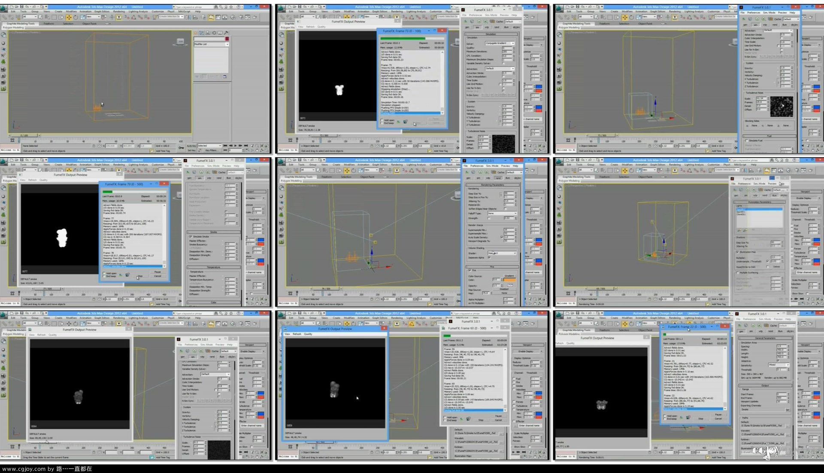
Task: Click the Set Key button in top-left frame
Action: tap(191, 150)
